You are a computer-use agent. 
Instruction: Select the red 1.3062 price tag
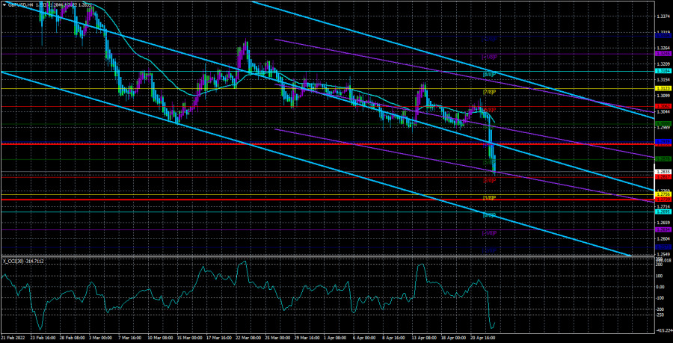point(663,106)
